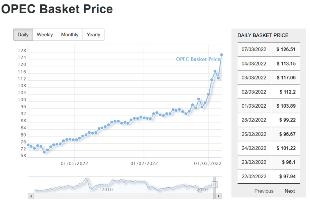Image resolution: width=310 pixels, height=201 pixels.
Task: Click the navigator scrollbar track
Action: click(x=124, y=196)
